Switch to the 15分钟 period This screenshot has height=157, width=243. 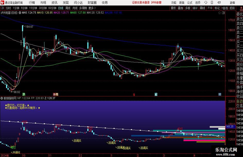coord(33,8)
